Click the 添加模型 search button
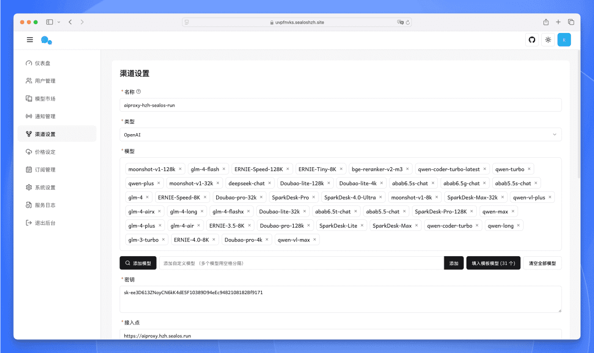The width and height of the screenshot is (594, 353). tap(138, 263)
